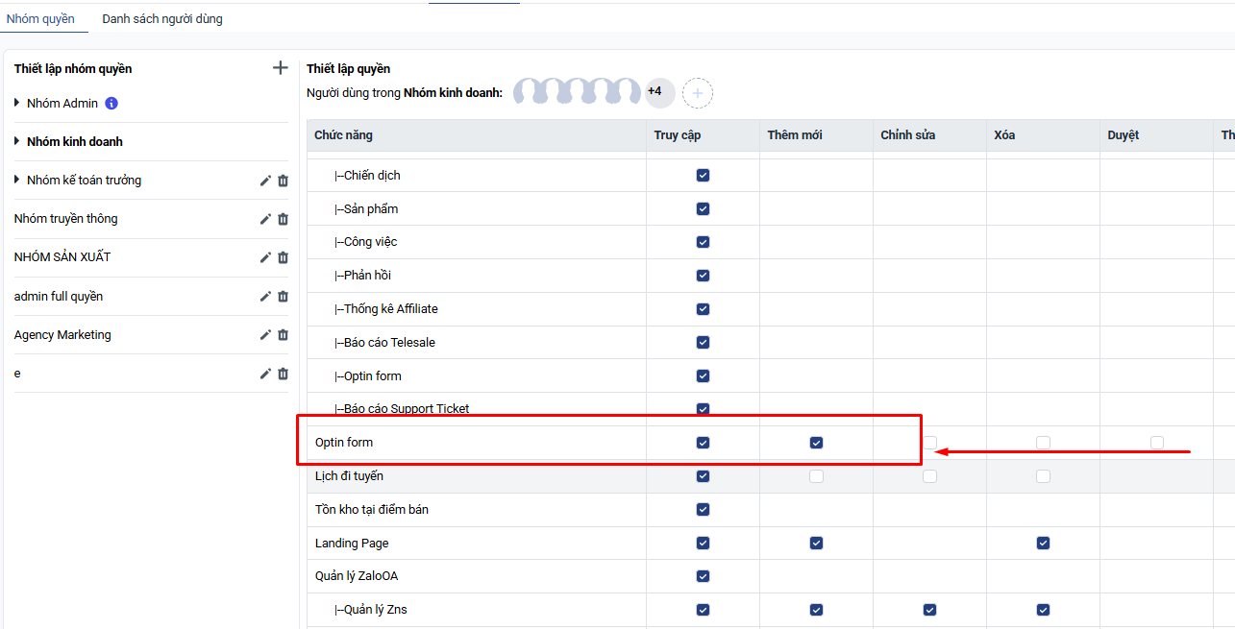The height and width of the screenshot is (629, 1235).
Task: Enable Xóa for Lịch đi tuyến
Action: (1043, 476)
